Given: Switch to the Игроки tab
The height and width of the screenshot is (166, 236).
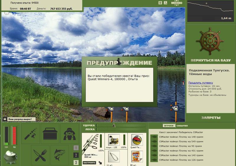Looking at the screenshot, I should [x=169, y=126].
